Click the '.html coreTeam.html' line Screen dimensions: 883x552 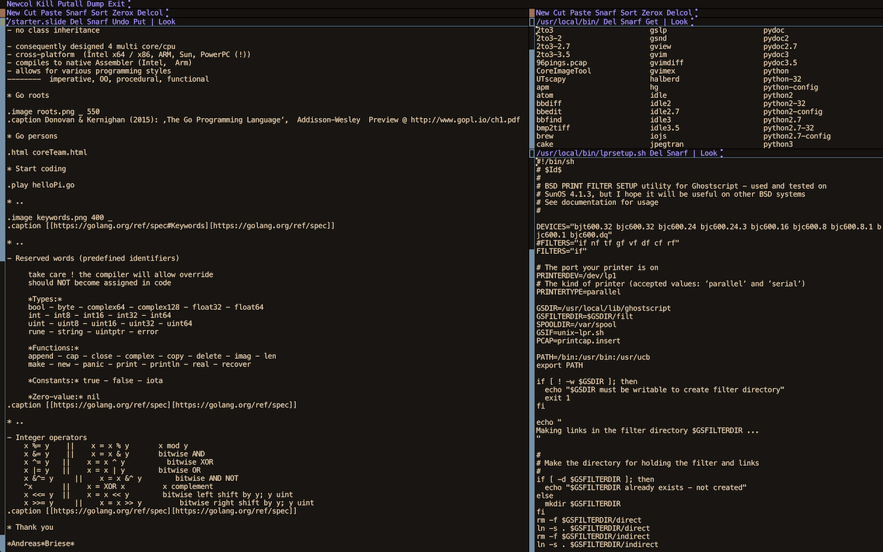click(47, 152)
